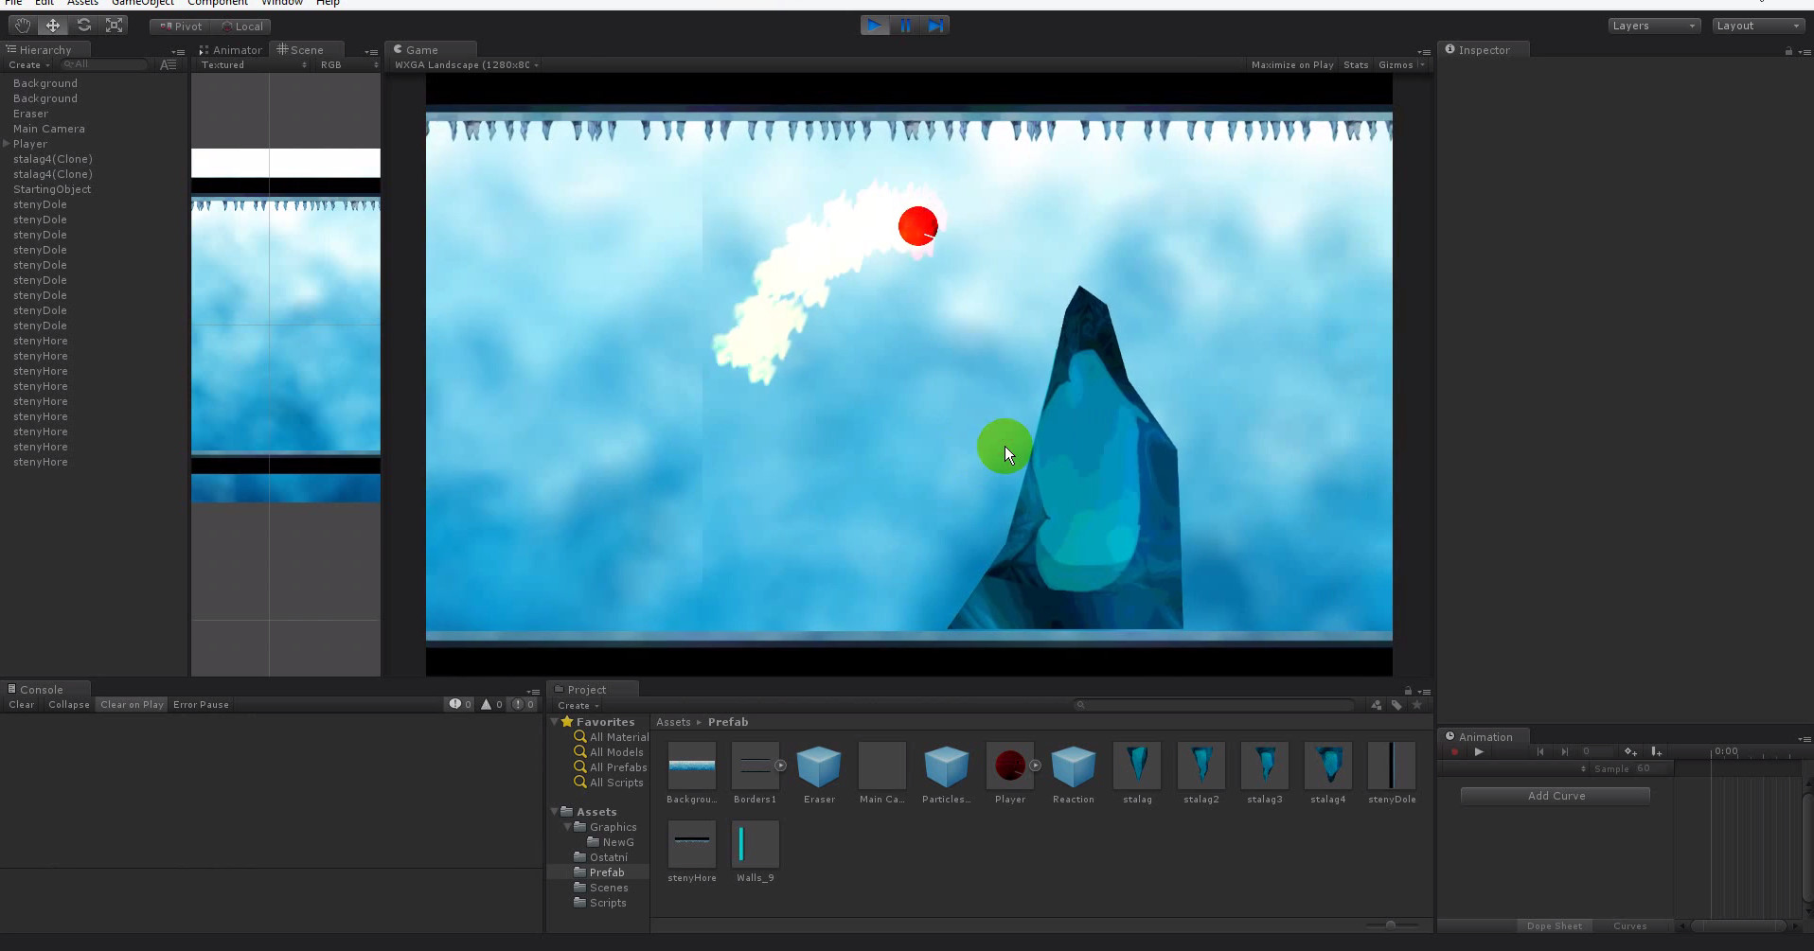Enable Maximize on Play in Game view
Viewport: 1814px width, 951px height.
[x=1291, y=64]
